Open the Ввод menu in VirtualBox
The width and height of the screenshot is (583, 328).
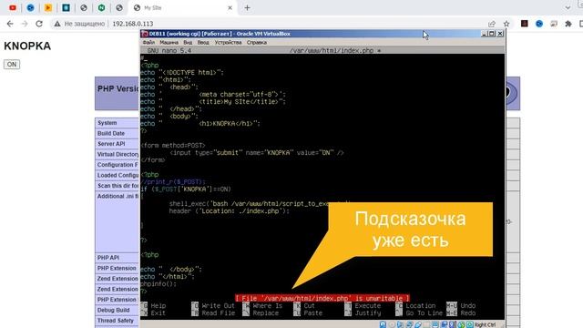[x=203, y=43]
